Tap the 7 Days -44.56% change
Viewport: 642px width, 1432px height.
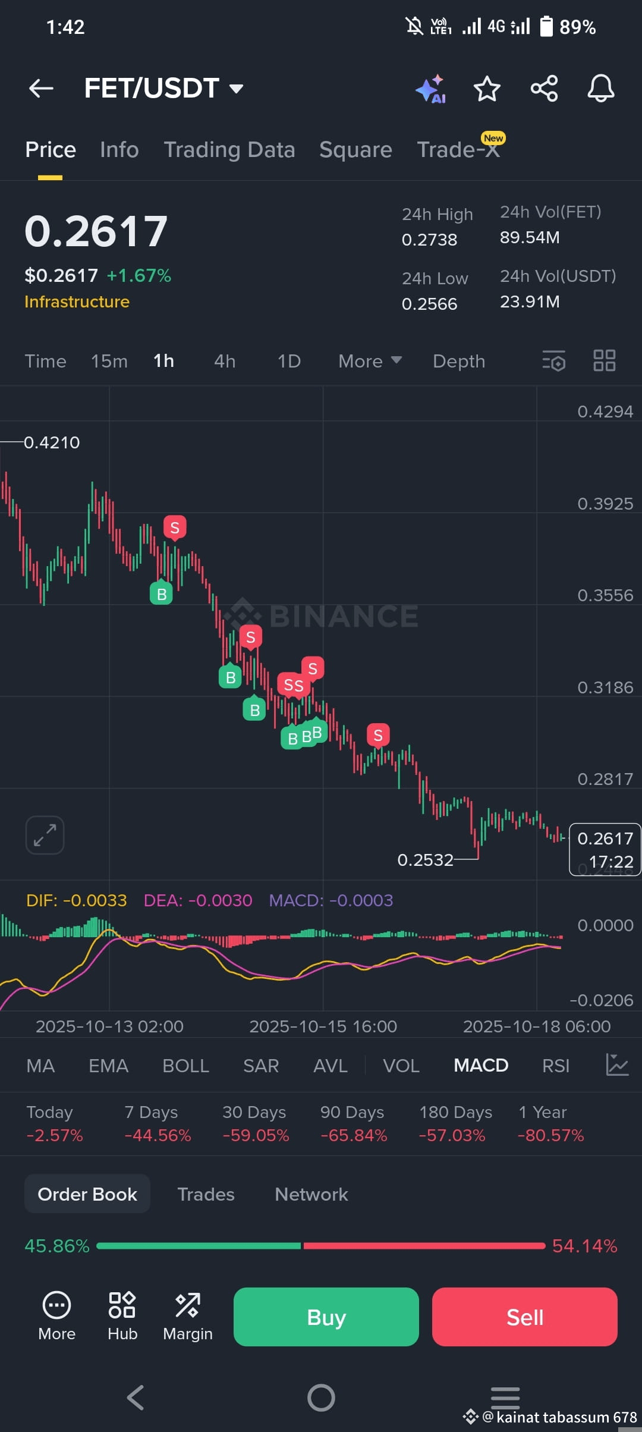(158, 1123)
